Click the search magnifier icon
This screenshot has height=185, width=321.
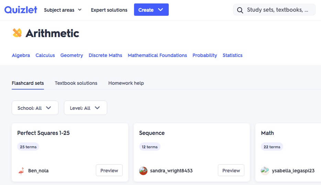pyautogui.click(x=240, y=10)
